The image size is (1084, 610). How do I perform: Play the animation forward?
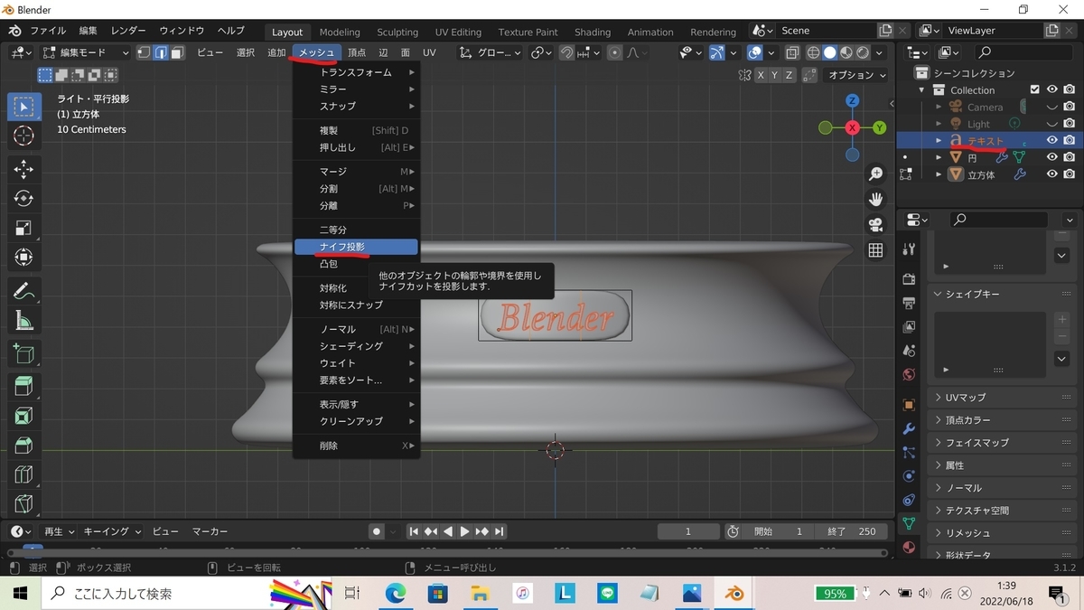coord(464,531)
